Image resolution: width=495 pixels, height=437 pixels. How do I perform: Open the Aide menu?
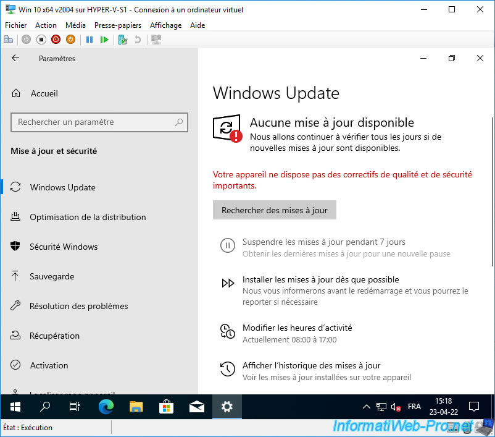(x=198, y=25)
